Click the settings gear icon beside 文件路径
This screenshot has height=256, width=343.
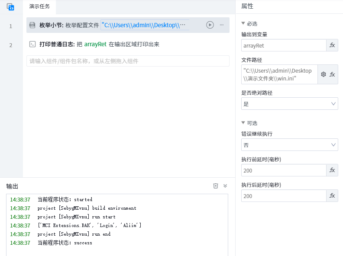[323, 74]
